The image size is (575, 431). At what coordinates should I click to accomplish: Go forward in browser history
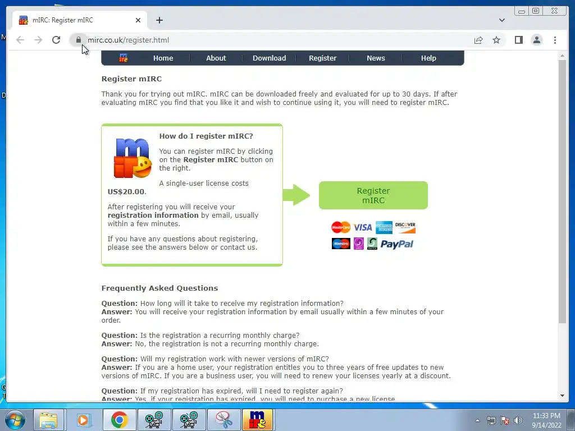pos(38,40)
